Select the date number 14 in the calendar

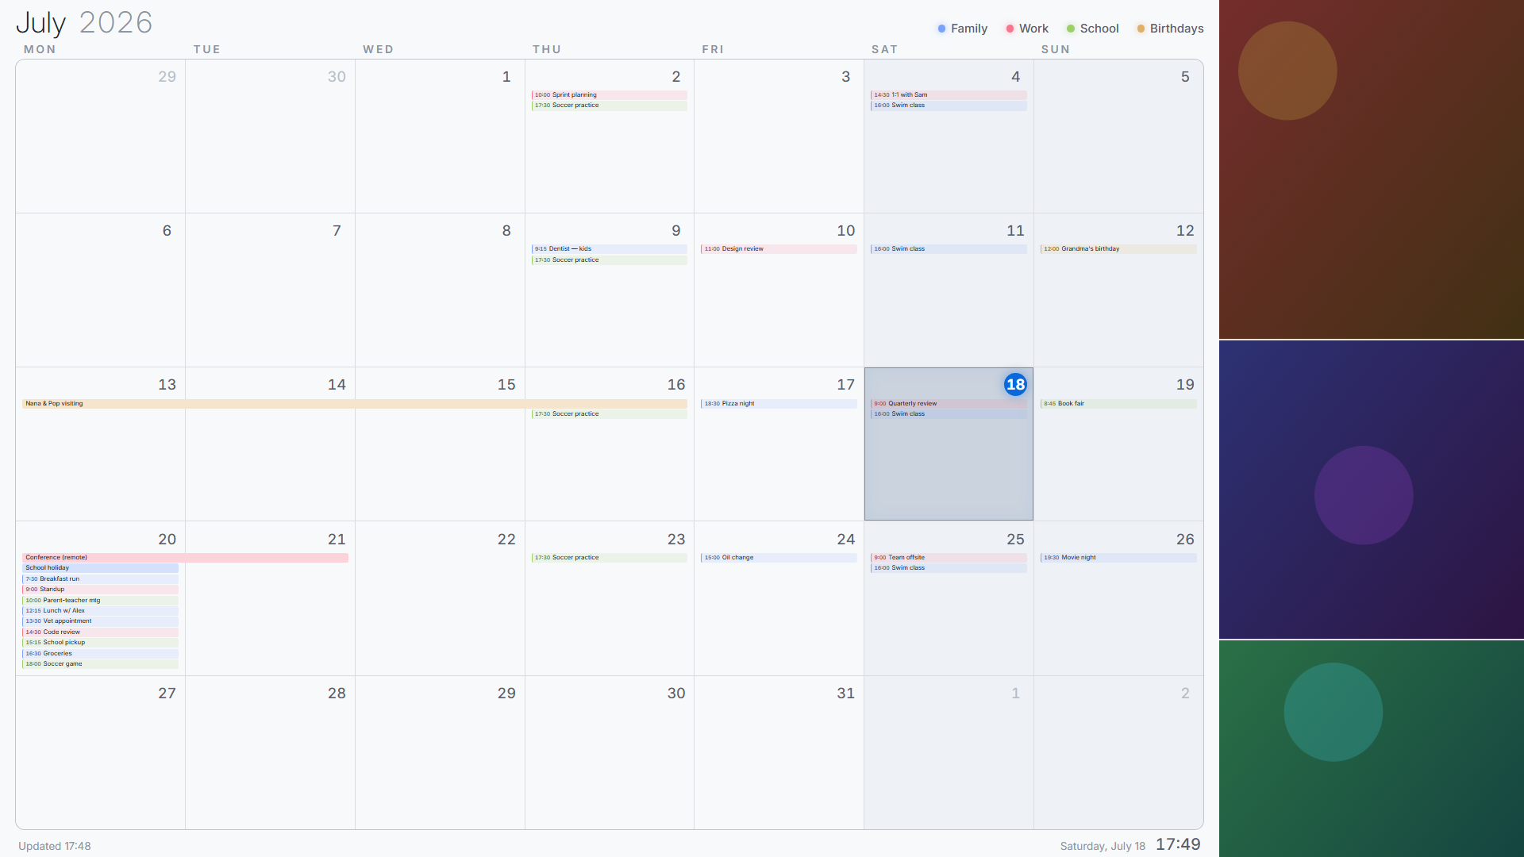point(337,385)
